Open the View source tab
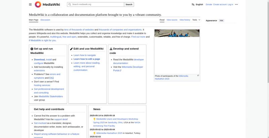This screenshot has width=269, height=138. [172, 20]
